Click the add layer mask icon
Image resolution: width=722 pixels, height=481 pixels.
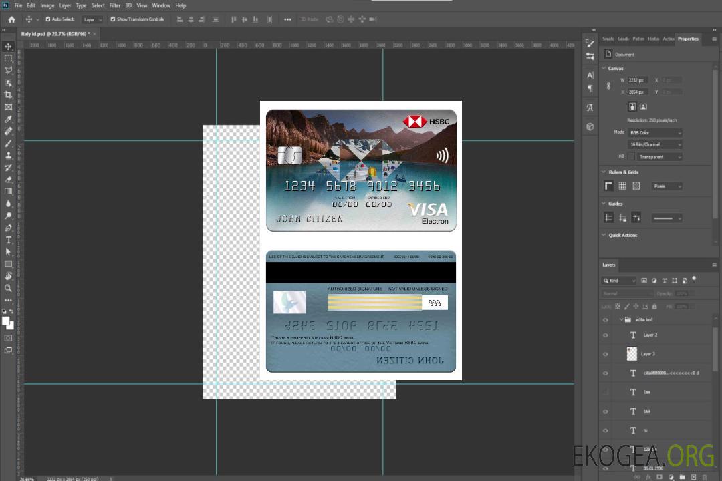coord(659,477)
